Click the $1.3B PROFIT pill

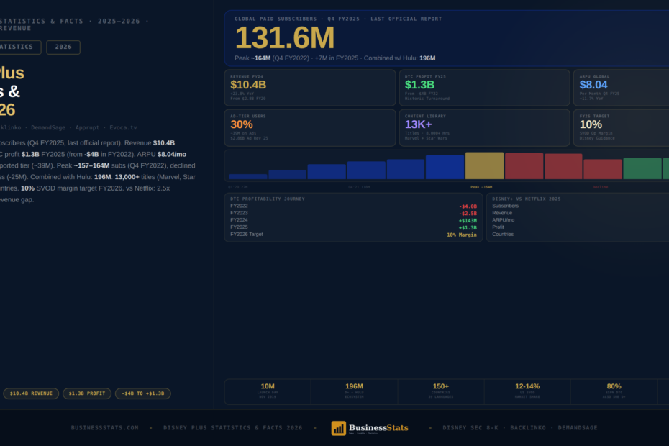click(87, 393)
